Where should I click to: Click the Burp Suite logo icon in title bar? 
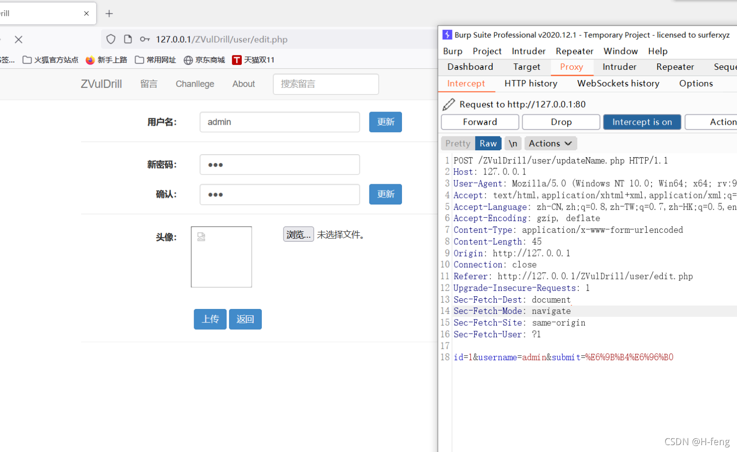click(x=447, y=35)
